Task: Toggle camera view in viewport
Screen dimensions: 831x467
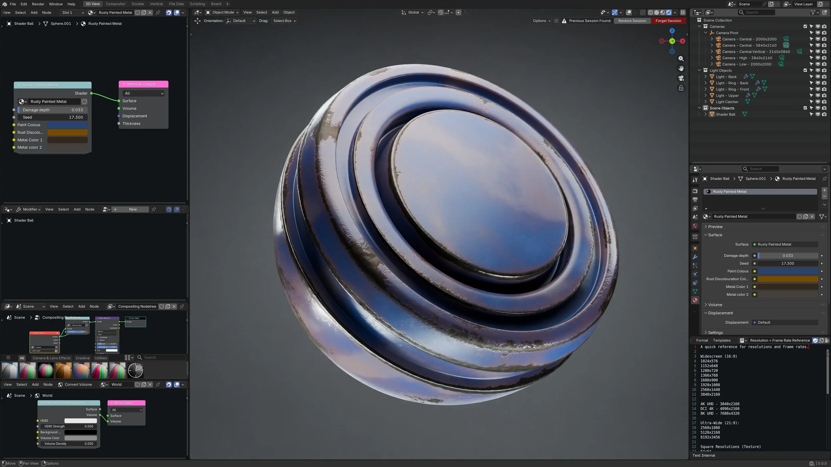Action: pyautogui.click(x=681, y=78)
